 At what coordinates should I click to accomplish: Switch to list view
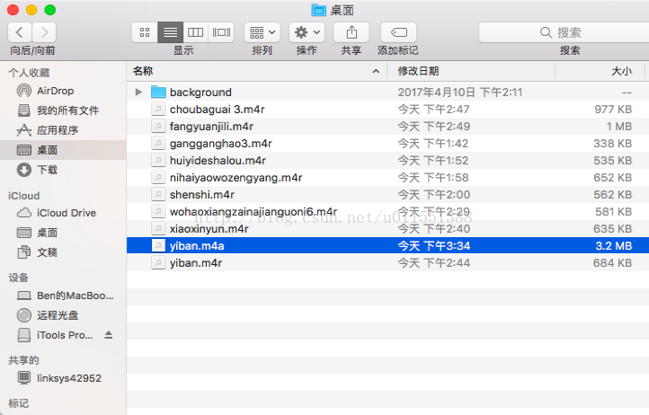tap(170, 32)
